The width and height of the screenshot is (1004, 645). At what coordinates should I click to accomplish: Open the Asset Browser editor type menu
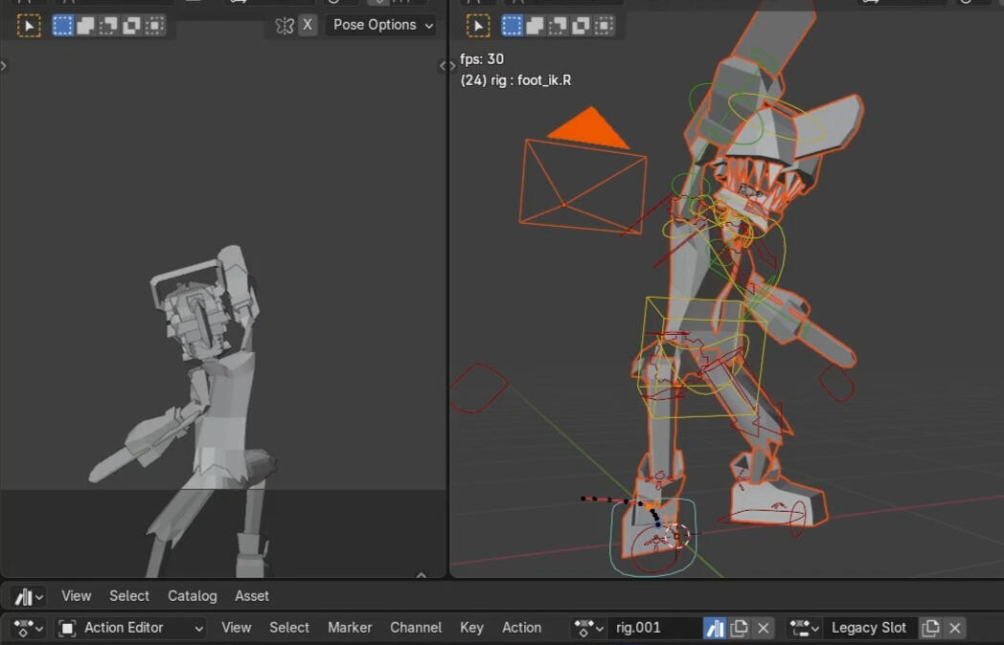[x=28, y=596]
